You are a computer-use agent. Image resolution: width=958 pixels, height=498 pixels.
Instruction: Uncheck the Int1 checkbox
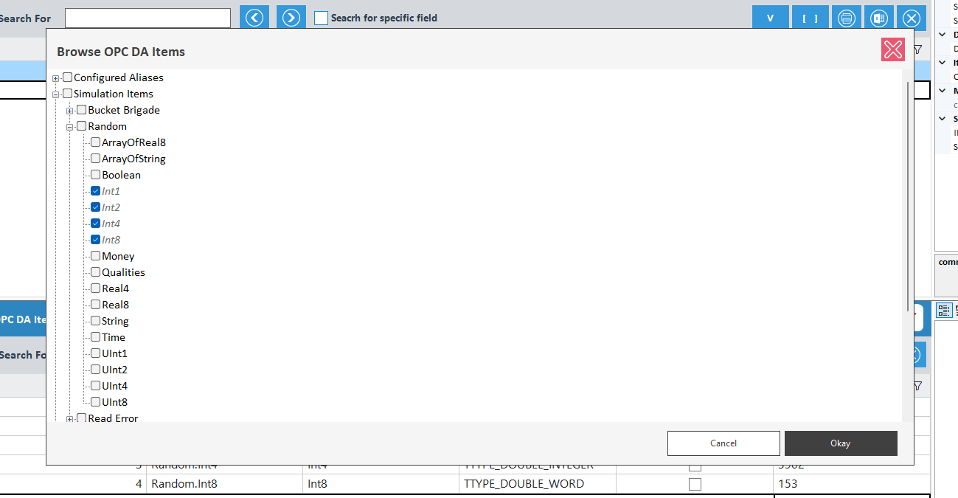pyautogui.click(x=96, y=191)
